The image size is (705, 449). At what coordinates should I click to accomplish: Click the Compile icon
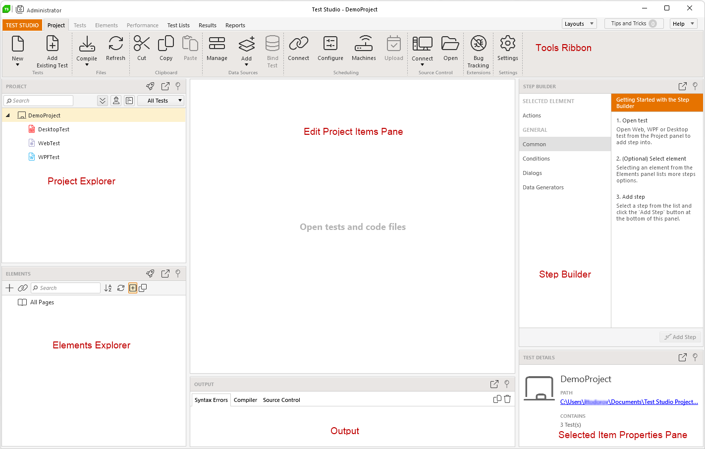tap(87, 44)
